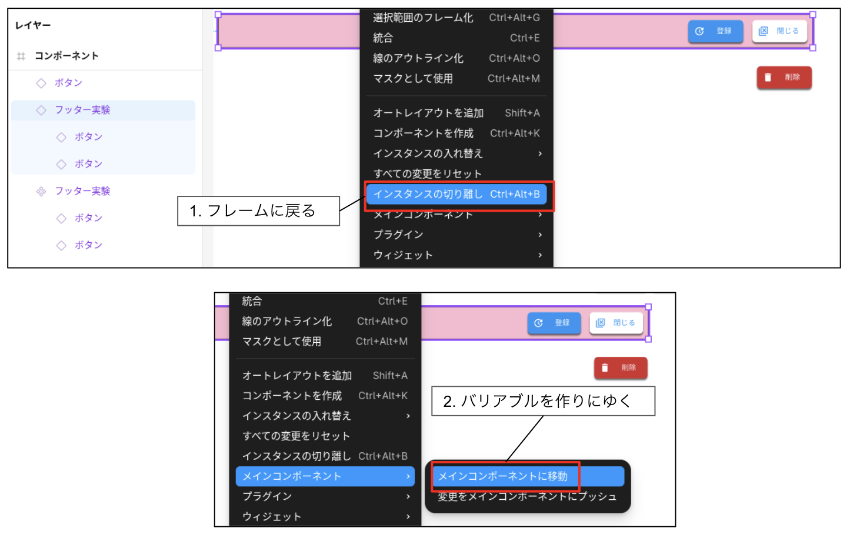Expand highlighted メインコンポーネント entry in the lower menu
This screenshot has height=538, width=850.
pos(325,476)
